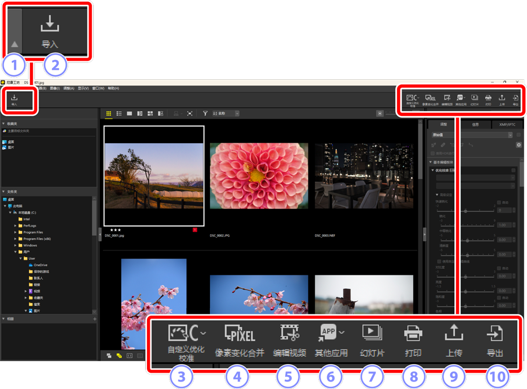The image size is (527, 389).
Task: Open the 帮助(H) menu
Action: [x=113, y=89]
